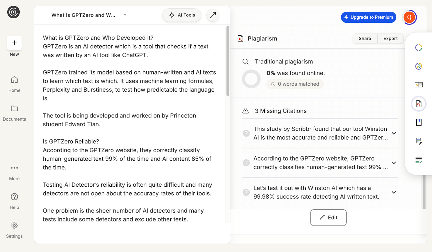
Task: Click the Traditional plagiarism magnifier icon
Action: click(x=245, y=62)
